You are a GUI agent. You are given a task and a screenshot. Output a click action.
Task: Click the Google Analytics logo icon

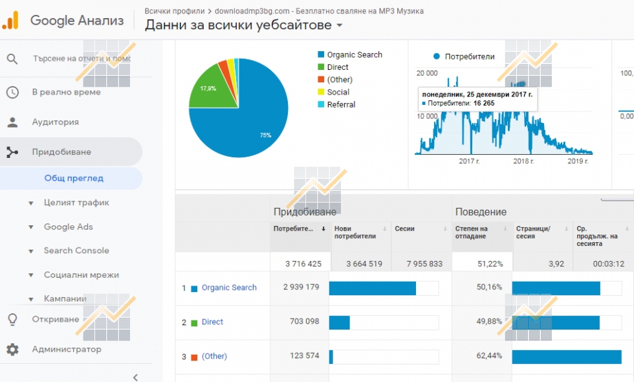10,20
